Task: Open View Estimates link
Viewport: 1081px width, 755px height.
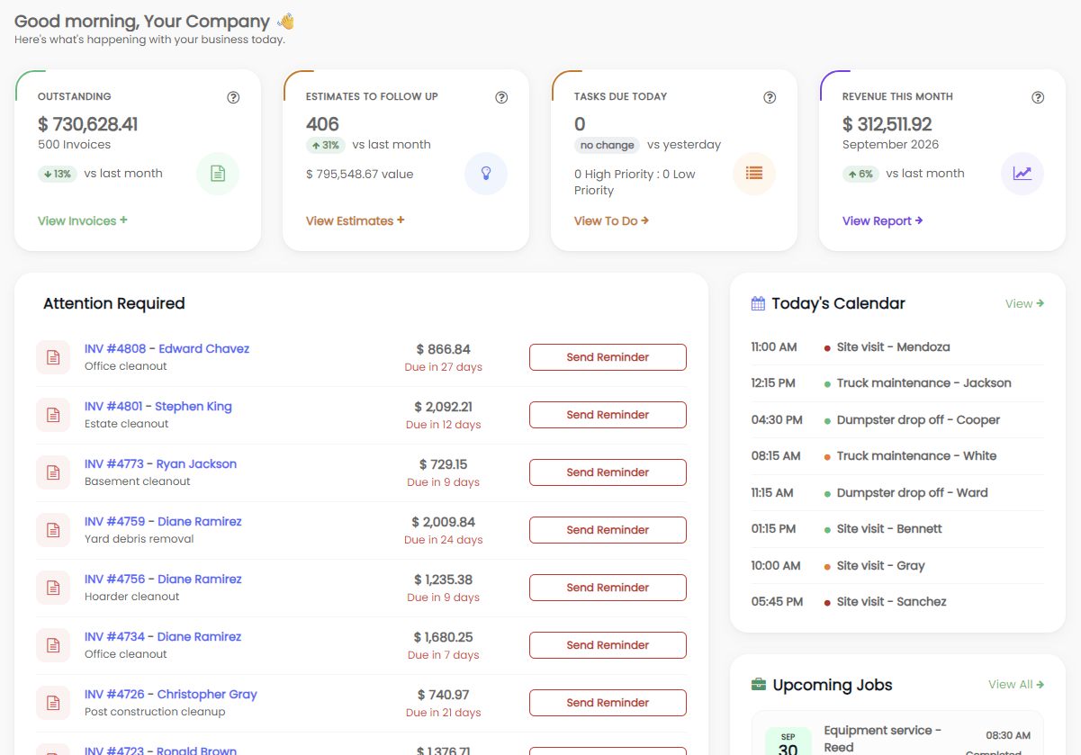Action: 356,220
